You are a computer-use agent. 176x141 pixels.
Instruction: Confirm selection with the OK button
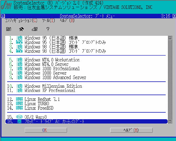(x=46, y=130)
